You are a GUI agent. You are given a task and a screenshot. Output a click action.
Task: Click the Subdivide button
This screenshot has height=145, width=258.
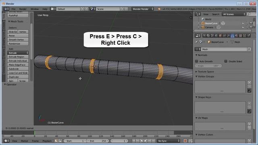18,69
